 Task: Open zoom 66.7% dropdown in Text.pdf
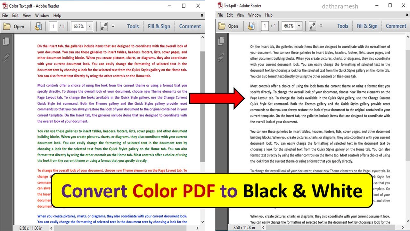point(299,26)
